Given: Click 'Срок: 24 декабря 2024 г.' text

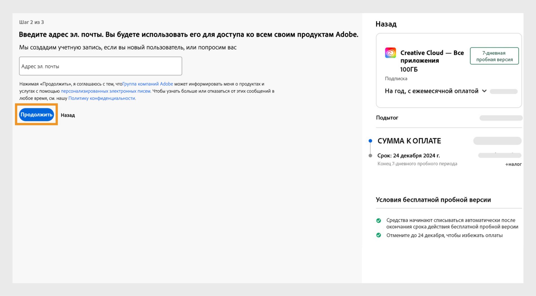Looking at the screenshot, I should click(x=409, y=156).
